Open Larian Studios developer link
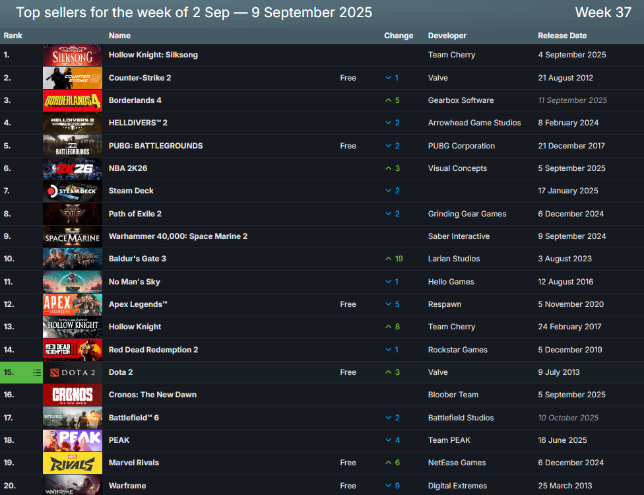This screenshot has height=495, width=644. 454,259
